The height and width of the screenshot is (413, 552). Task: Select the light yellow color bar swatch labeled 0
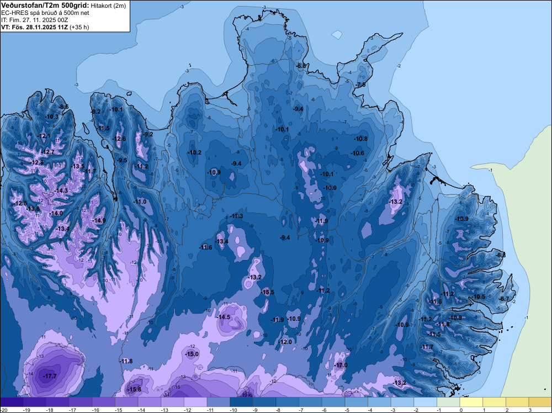tap(471, 402)
